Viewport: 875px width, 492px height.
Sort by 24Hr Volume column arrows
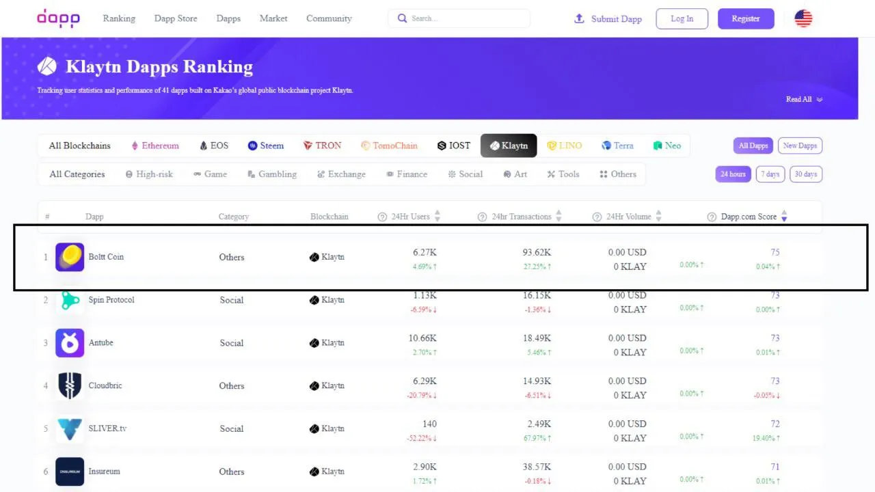pos(658,217)
